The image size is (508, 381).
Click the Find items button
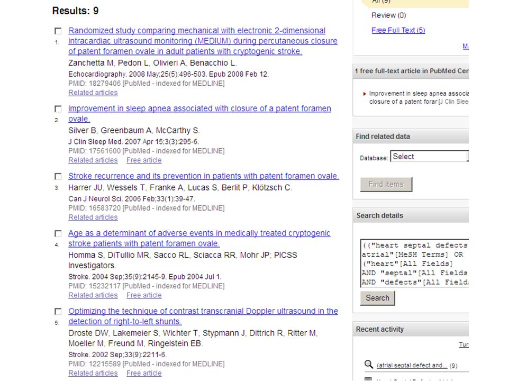click(386, 184)
